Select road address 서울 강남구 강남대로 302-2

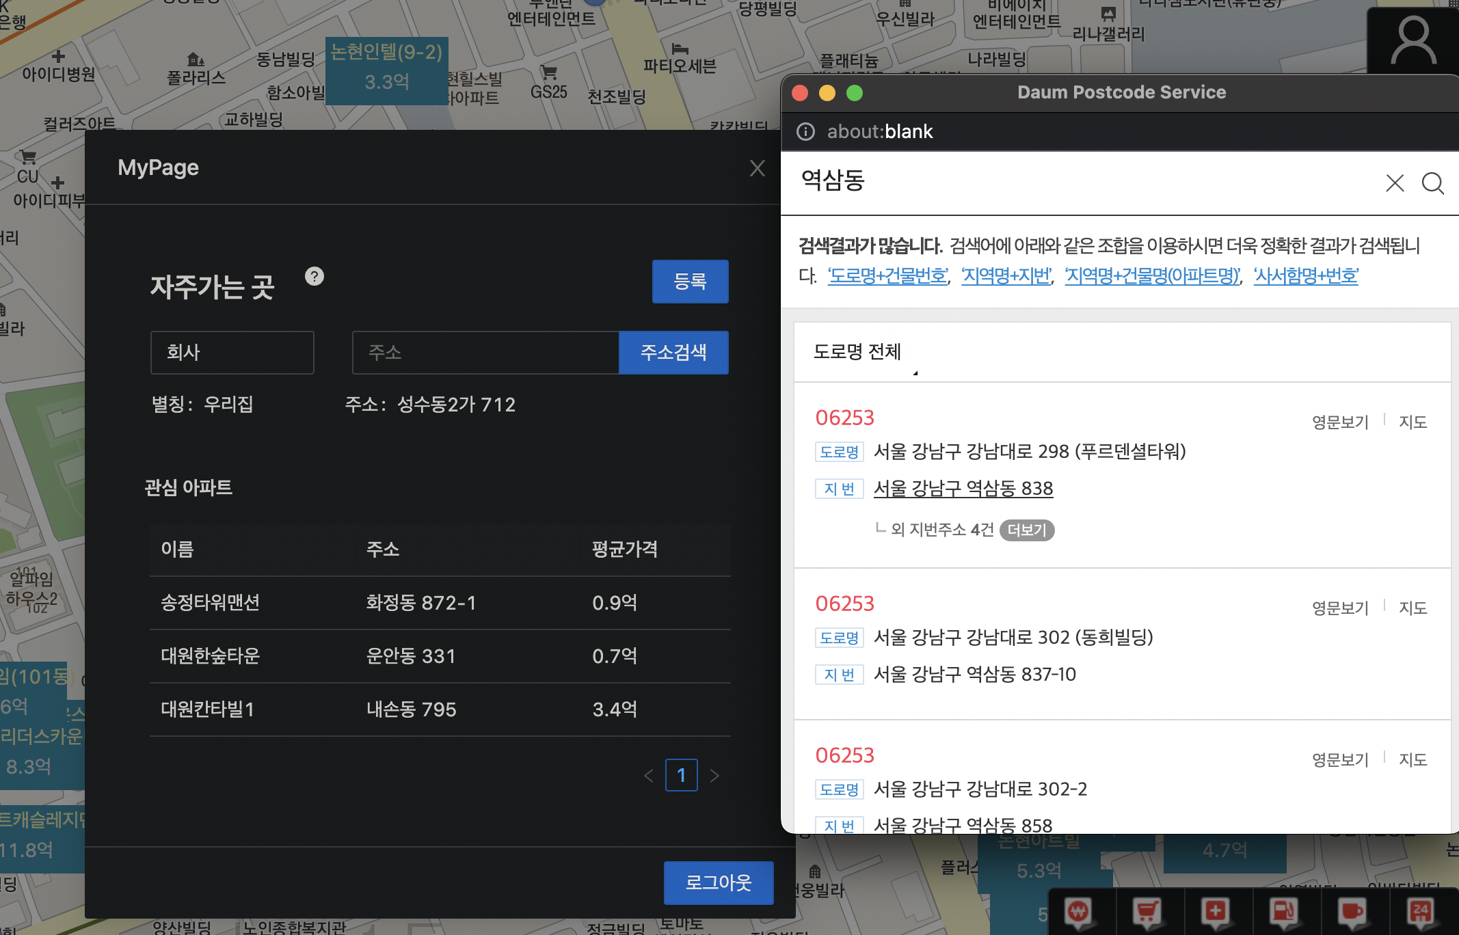click(980, 789)
